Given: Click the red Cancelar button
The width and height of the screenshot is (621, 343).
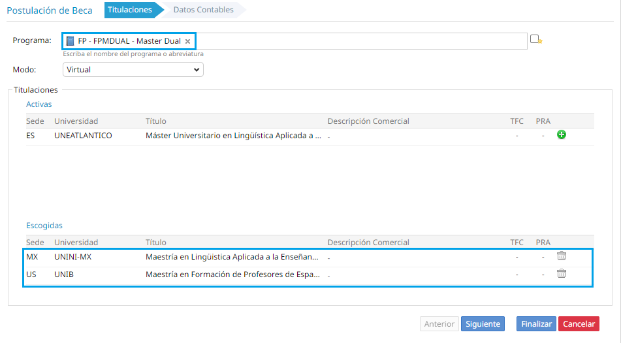Looking at the screenshot, I should coord(579,323).
